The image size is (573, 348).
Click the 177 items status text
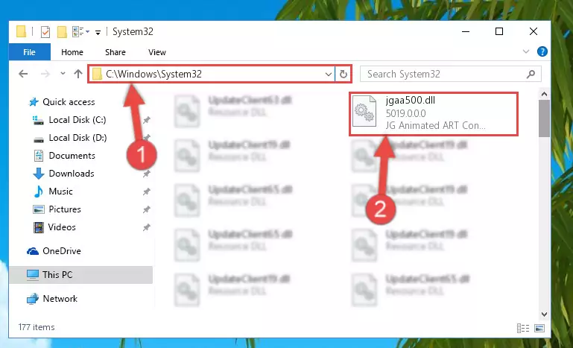click(x=37, y=327)
